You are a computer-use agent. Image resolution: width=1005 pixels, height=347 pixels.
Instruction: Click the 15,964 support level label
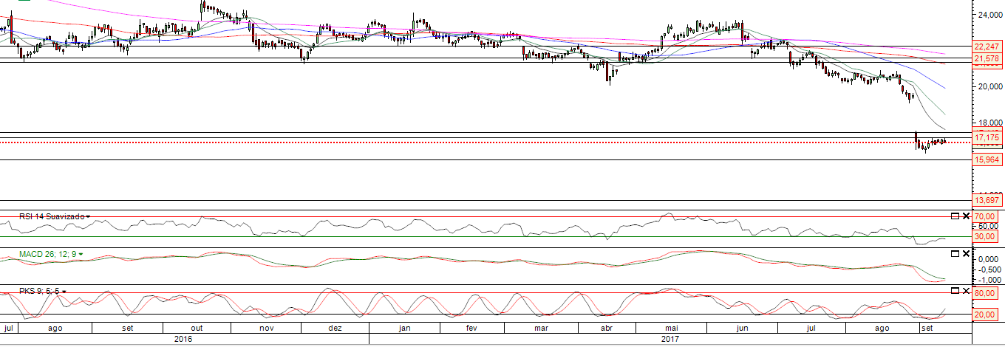(x=987, y=159)
